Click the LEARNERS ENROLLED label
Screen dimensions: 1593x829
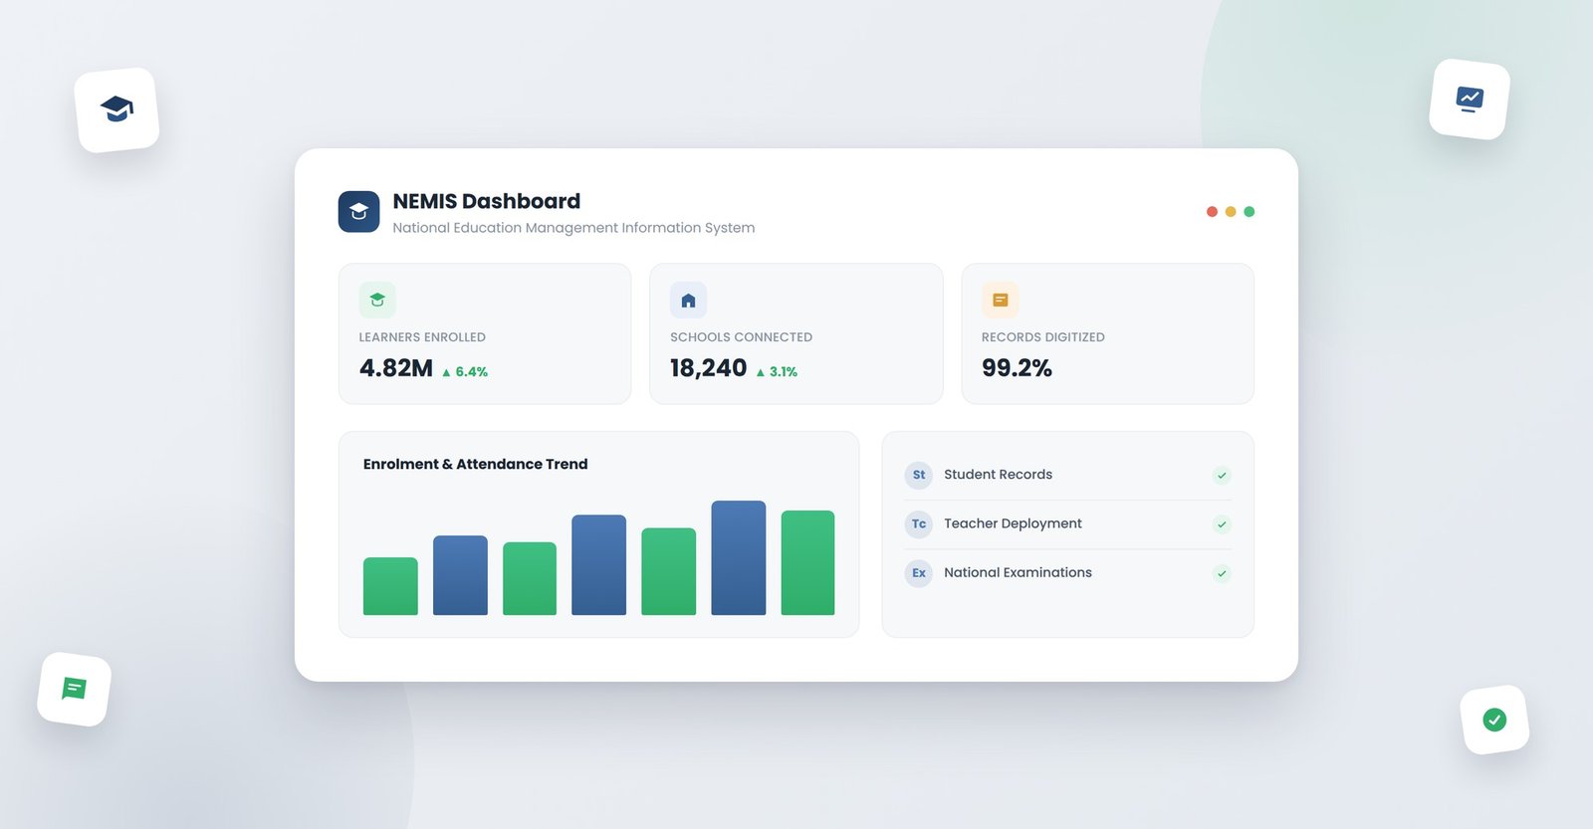[x=422, y=337]
